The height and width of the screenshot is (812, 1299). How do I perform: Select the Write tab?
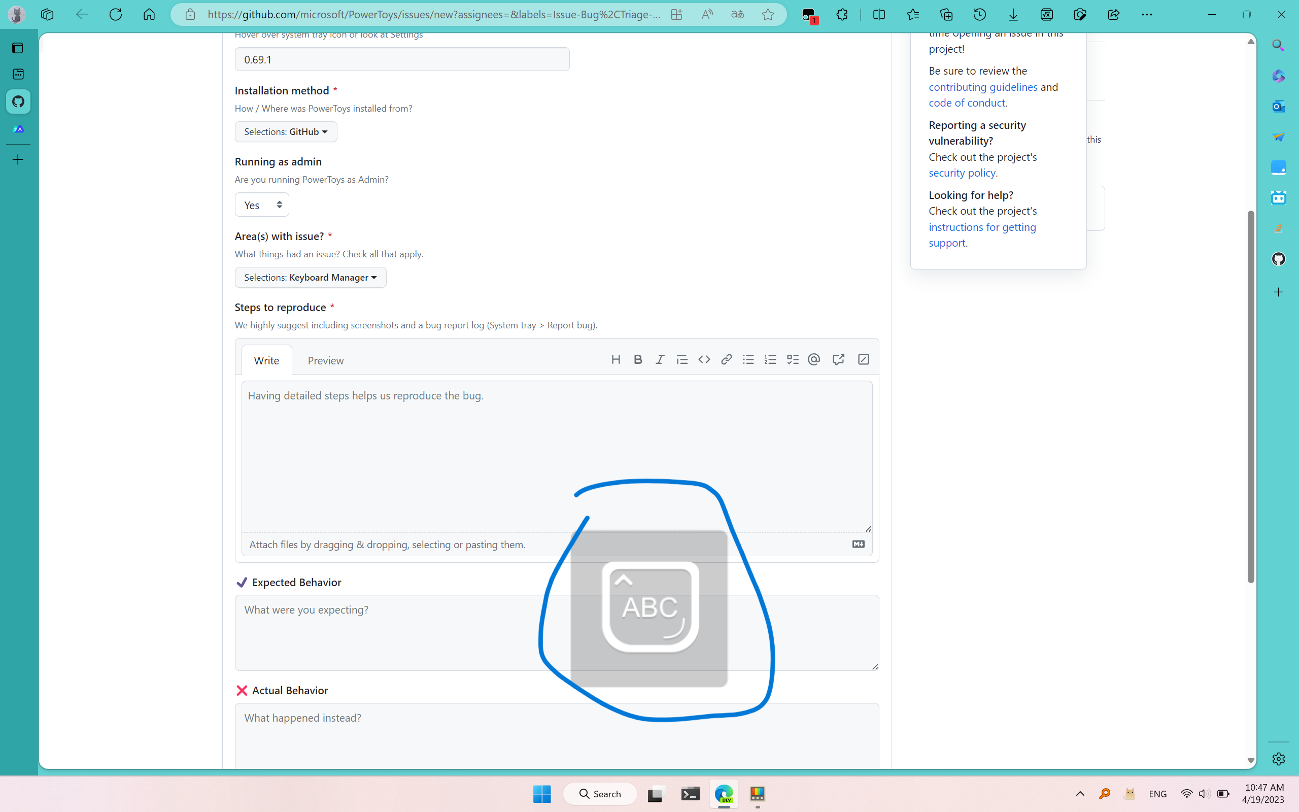266,360
